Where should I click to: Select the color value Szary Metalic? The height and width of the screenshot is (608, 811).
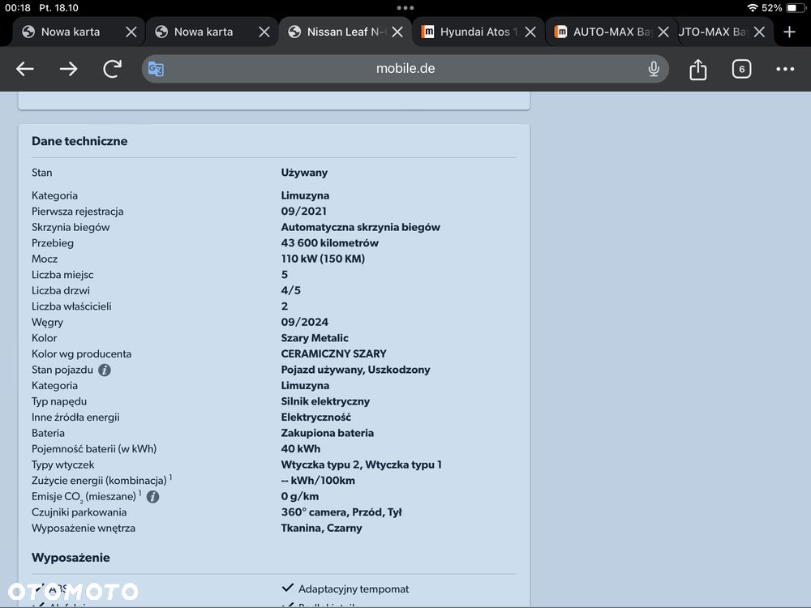pos(315,338)
